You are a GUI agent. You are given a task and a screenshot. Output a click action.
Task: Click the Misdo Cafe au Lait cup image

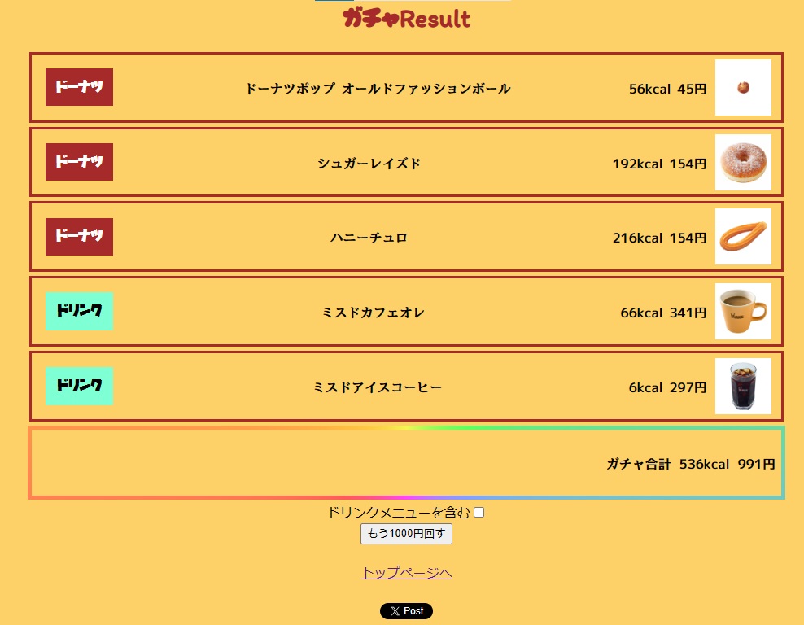pos(743,312)
